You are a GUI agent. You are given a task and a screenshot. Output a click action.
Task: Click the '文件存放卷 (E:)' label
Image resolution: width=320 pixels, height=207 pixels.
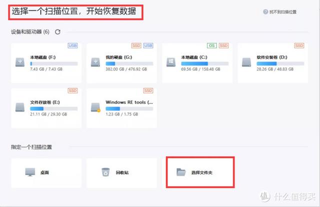(x=45, y=102)
